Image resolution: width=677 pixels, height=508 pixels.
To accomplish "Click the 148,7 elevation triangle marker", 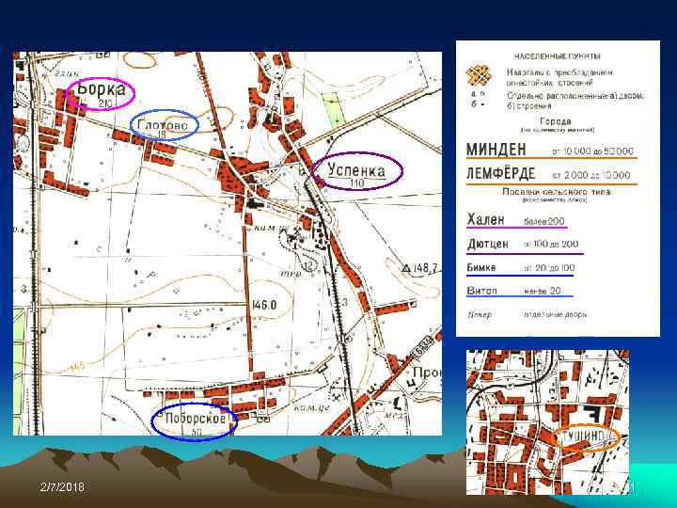I will tap(406, 268).
